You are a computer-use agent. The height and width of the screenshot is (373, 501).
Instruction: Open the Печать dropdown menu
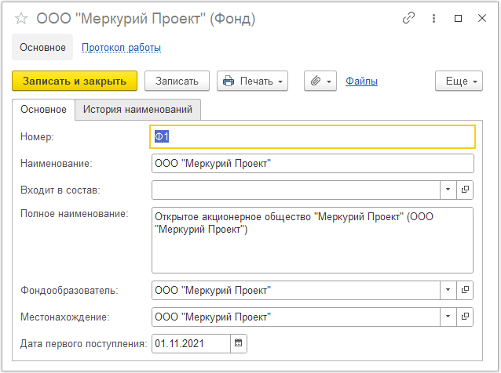click(253, 81)
